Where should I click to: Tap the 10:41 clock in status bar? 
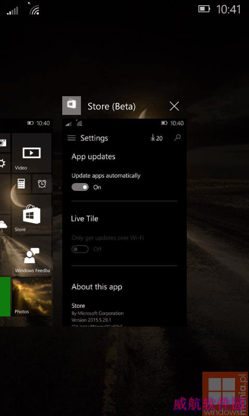(x=228, y=10)
